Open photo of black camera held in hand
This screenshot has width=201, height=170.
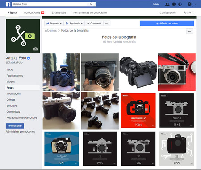point(100,72)
